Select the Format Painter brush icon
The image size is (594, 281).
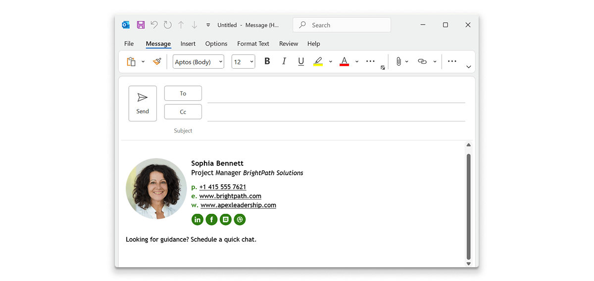157,62
